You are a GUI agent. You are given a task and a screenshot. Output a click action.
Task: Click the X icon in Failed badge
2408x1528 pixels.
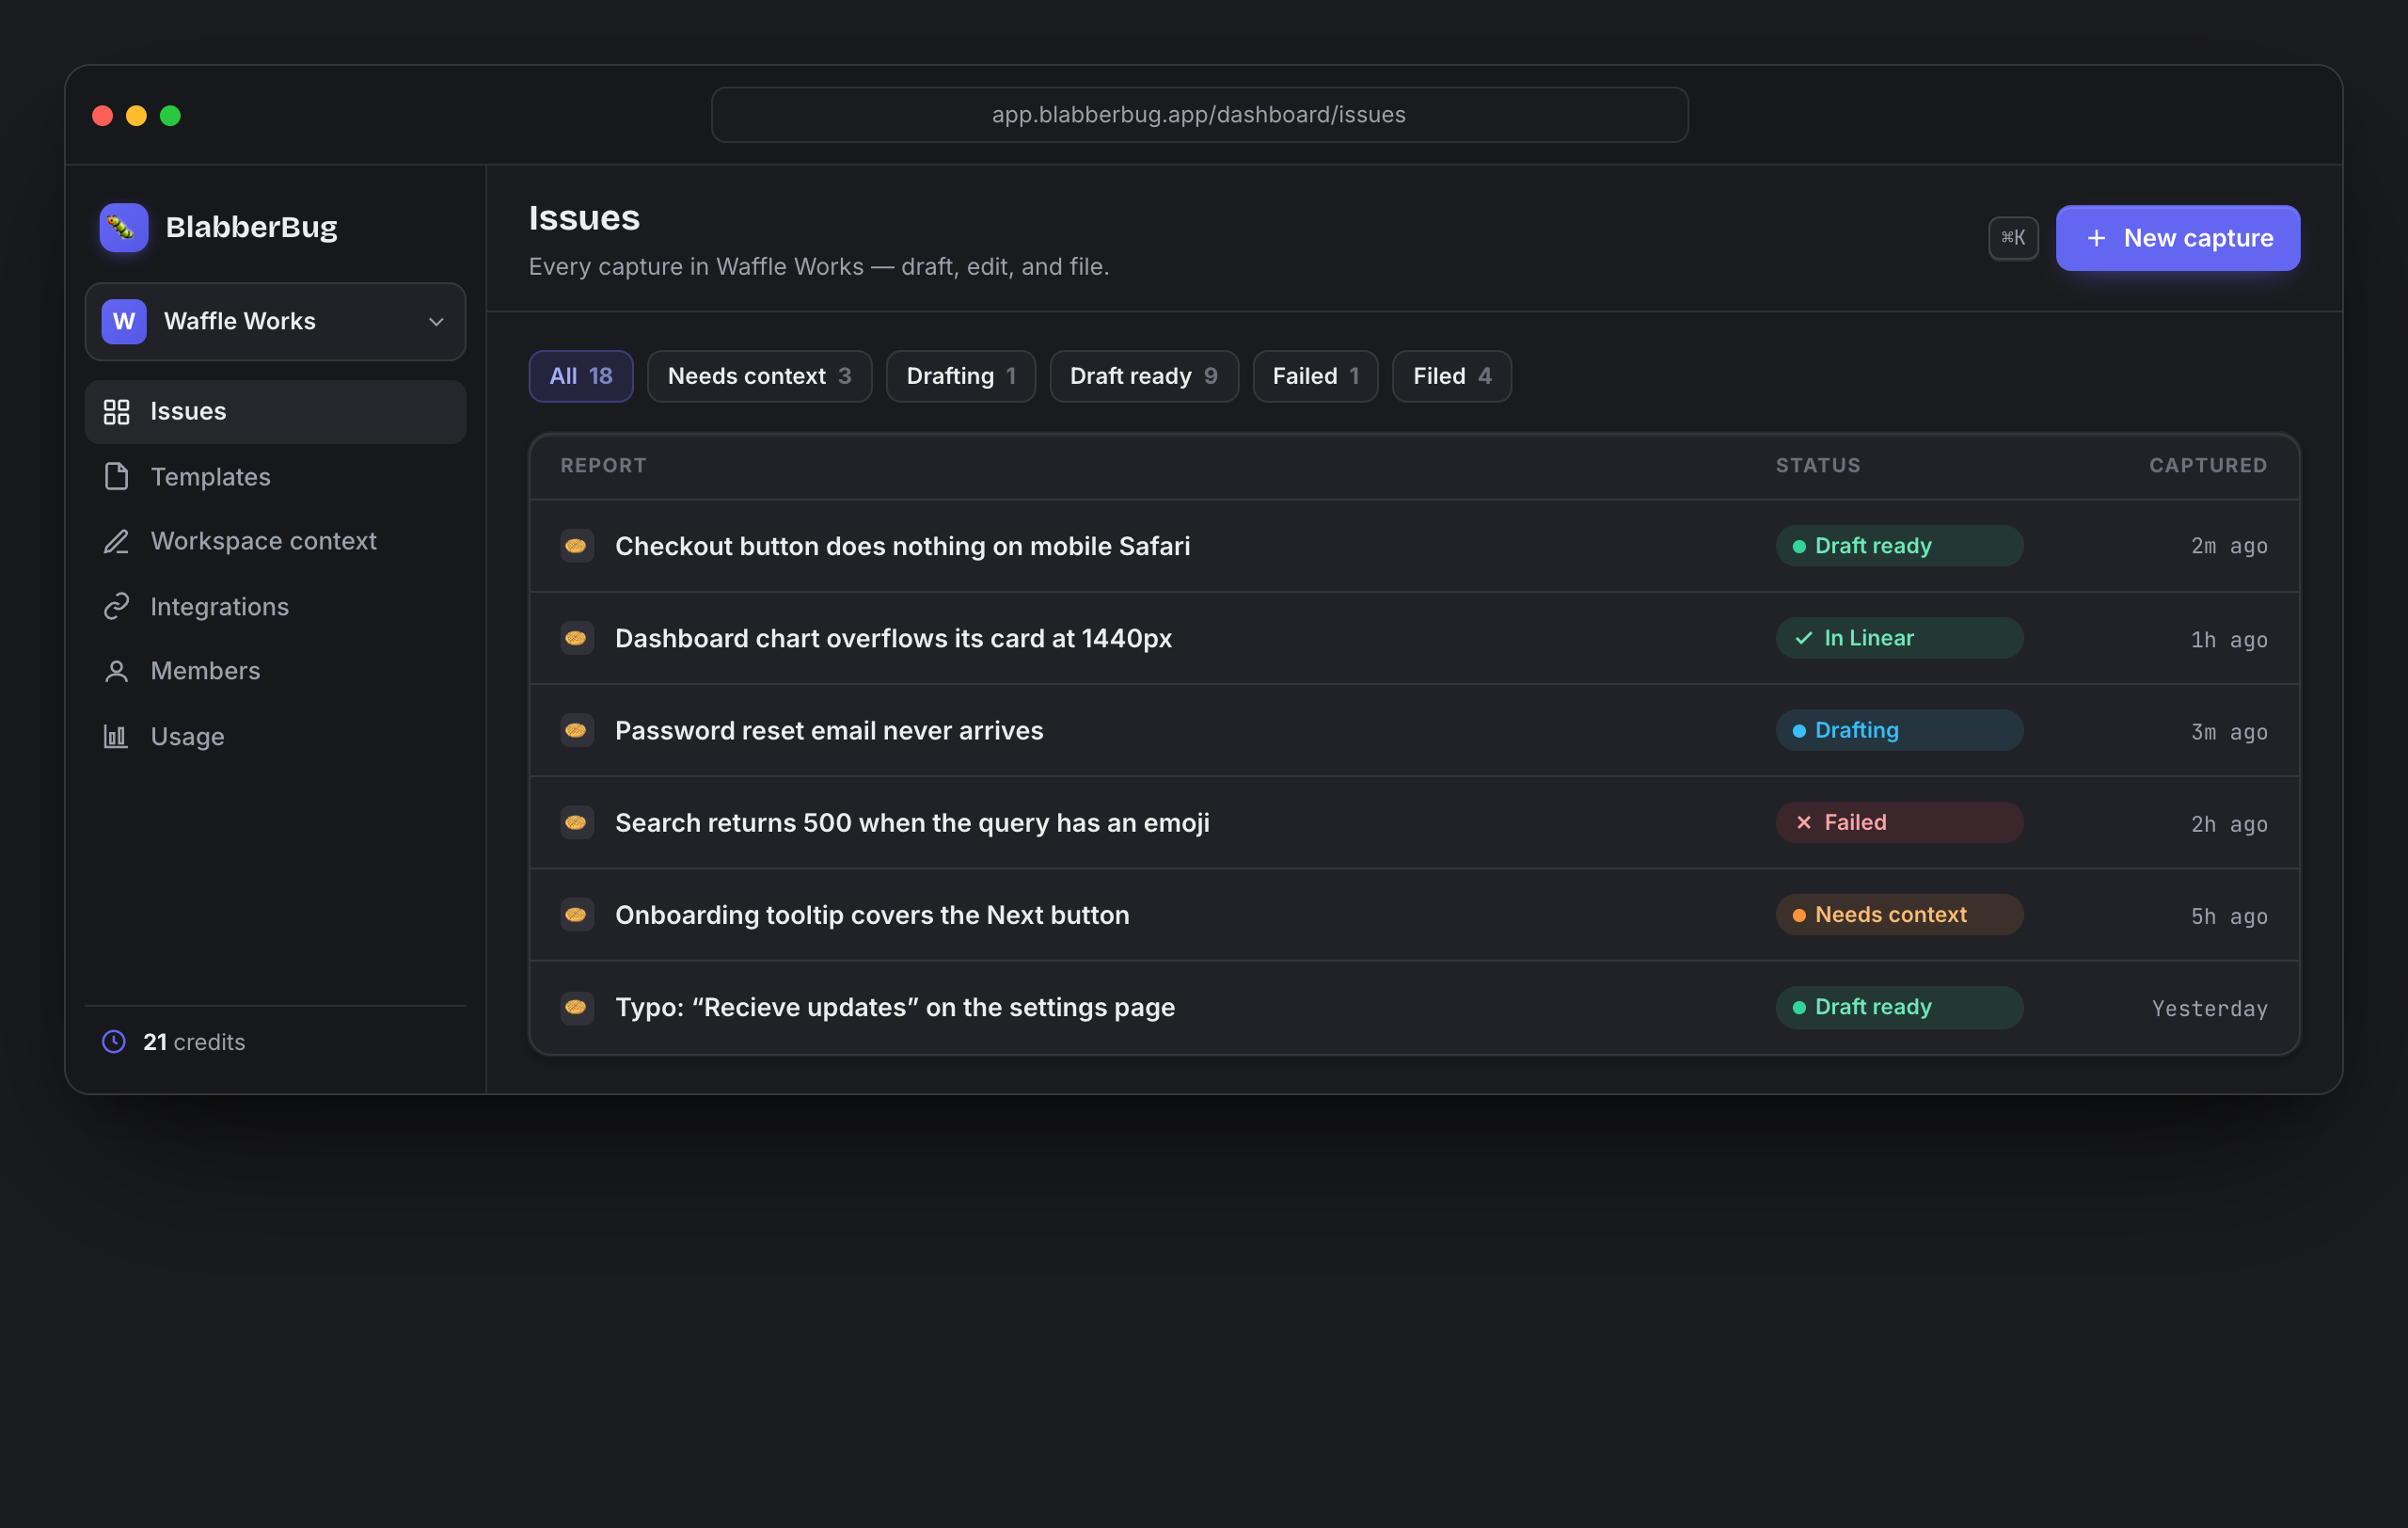tap(1803, 822)
